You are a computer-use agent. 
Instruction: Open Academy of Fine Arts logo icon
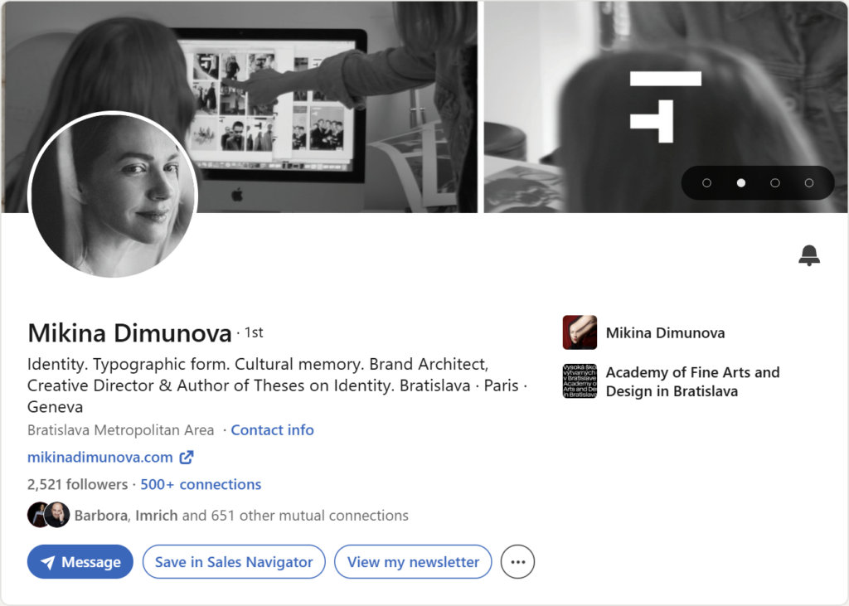[x=580, y=381]
